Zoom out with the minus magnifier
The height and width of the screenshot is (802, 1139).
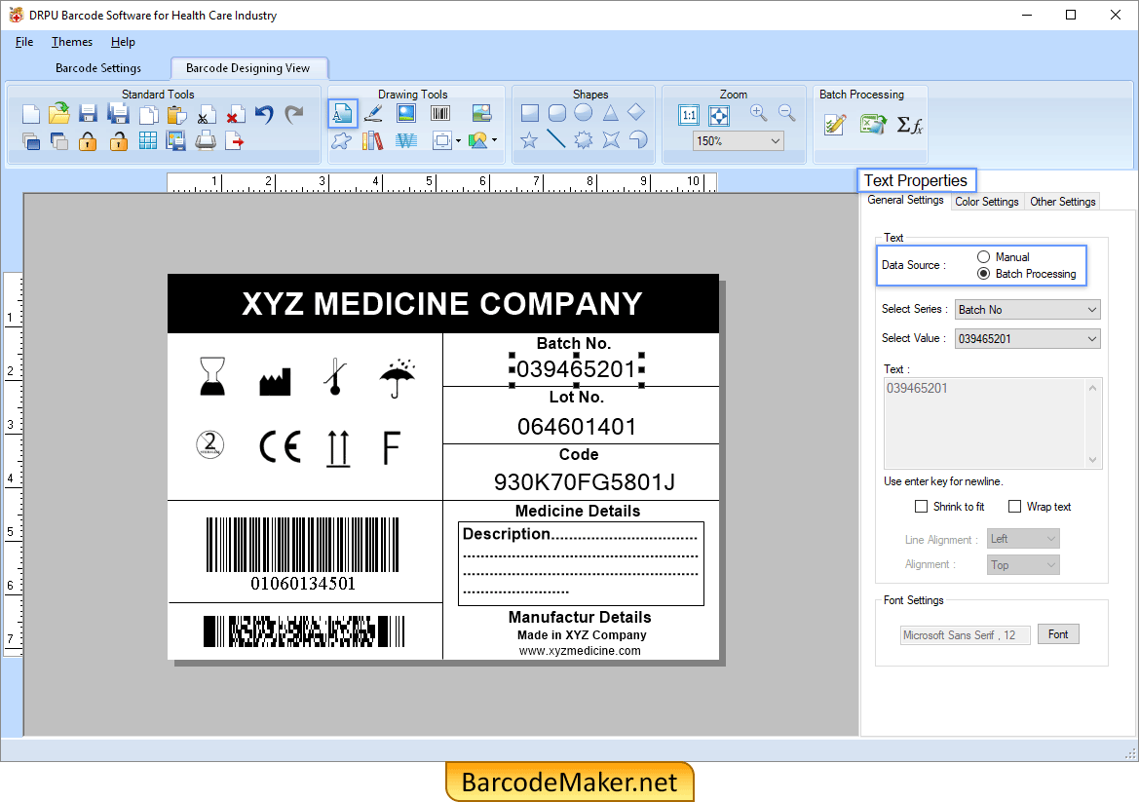coord(786,113)
